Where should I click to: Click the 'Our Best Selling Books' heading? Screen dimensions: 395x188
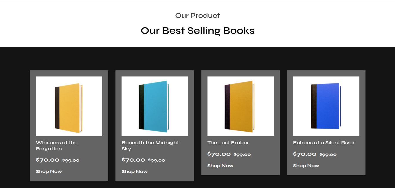click(x=198, y=30)
